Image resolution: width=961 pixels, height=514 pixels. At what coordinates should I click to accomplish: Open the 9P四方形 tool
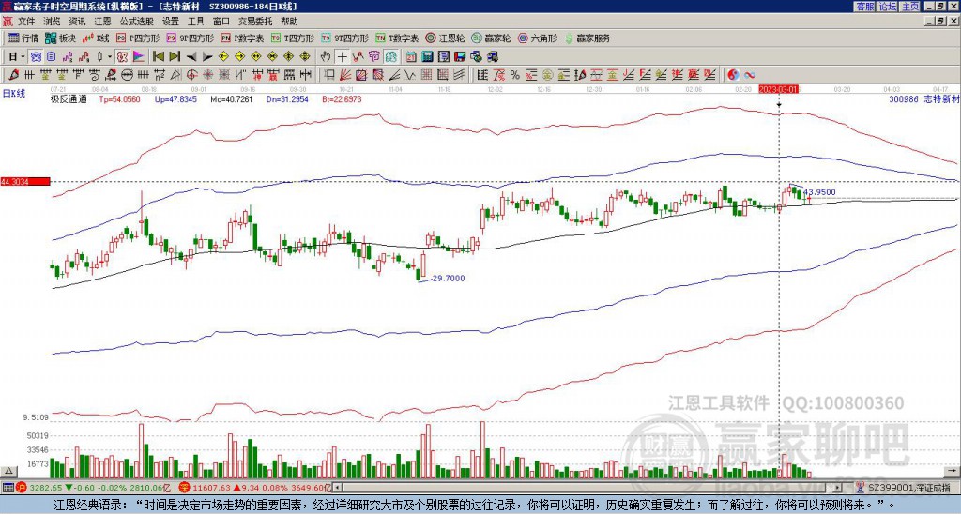click(x=190, y=38)
